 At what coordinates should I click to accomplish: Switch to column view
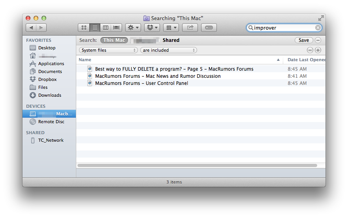click(105, 28)
